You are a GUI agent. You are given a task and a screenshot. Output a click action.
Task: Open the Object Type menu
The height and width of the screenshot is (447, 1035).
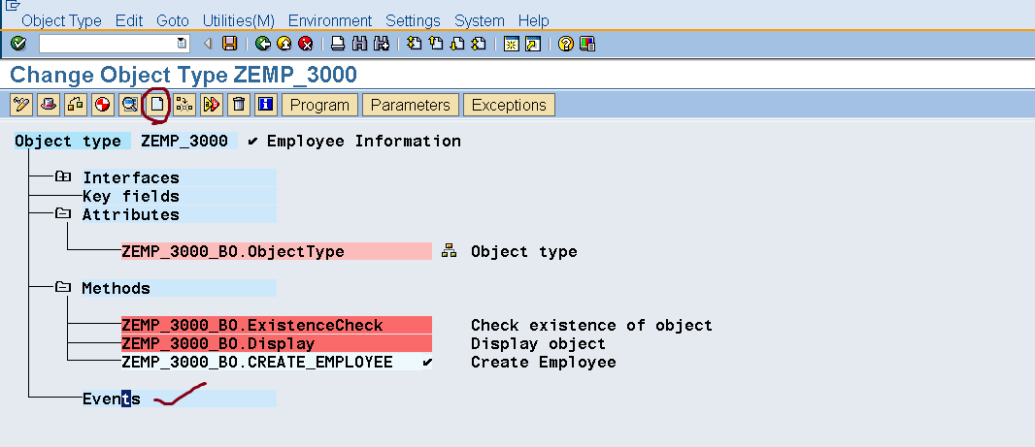(x=61, y=20)
